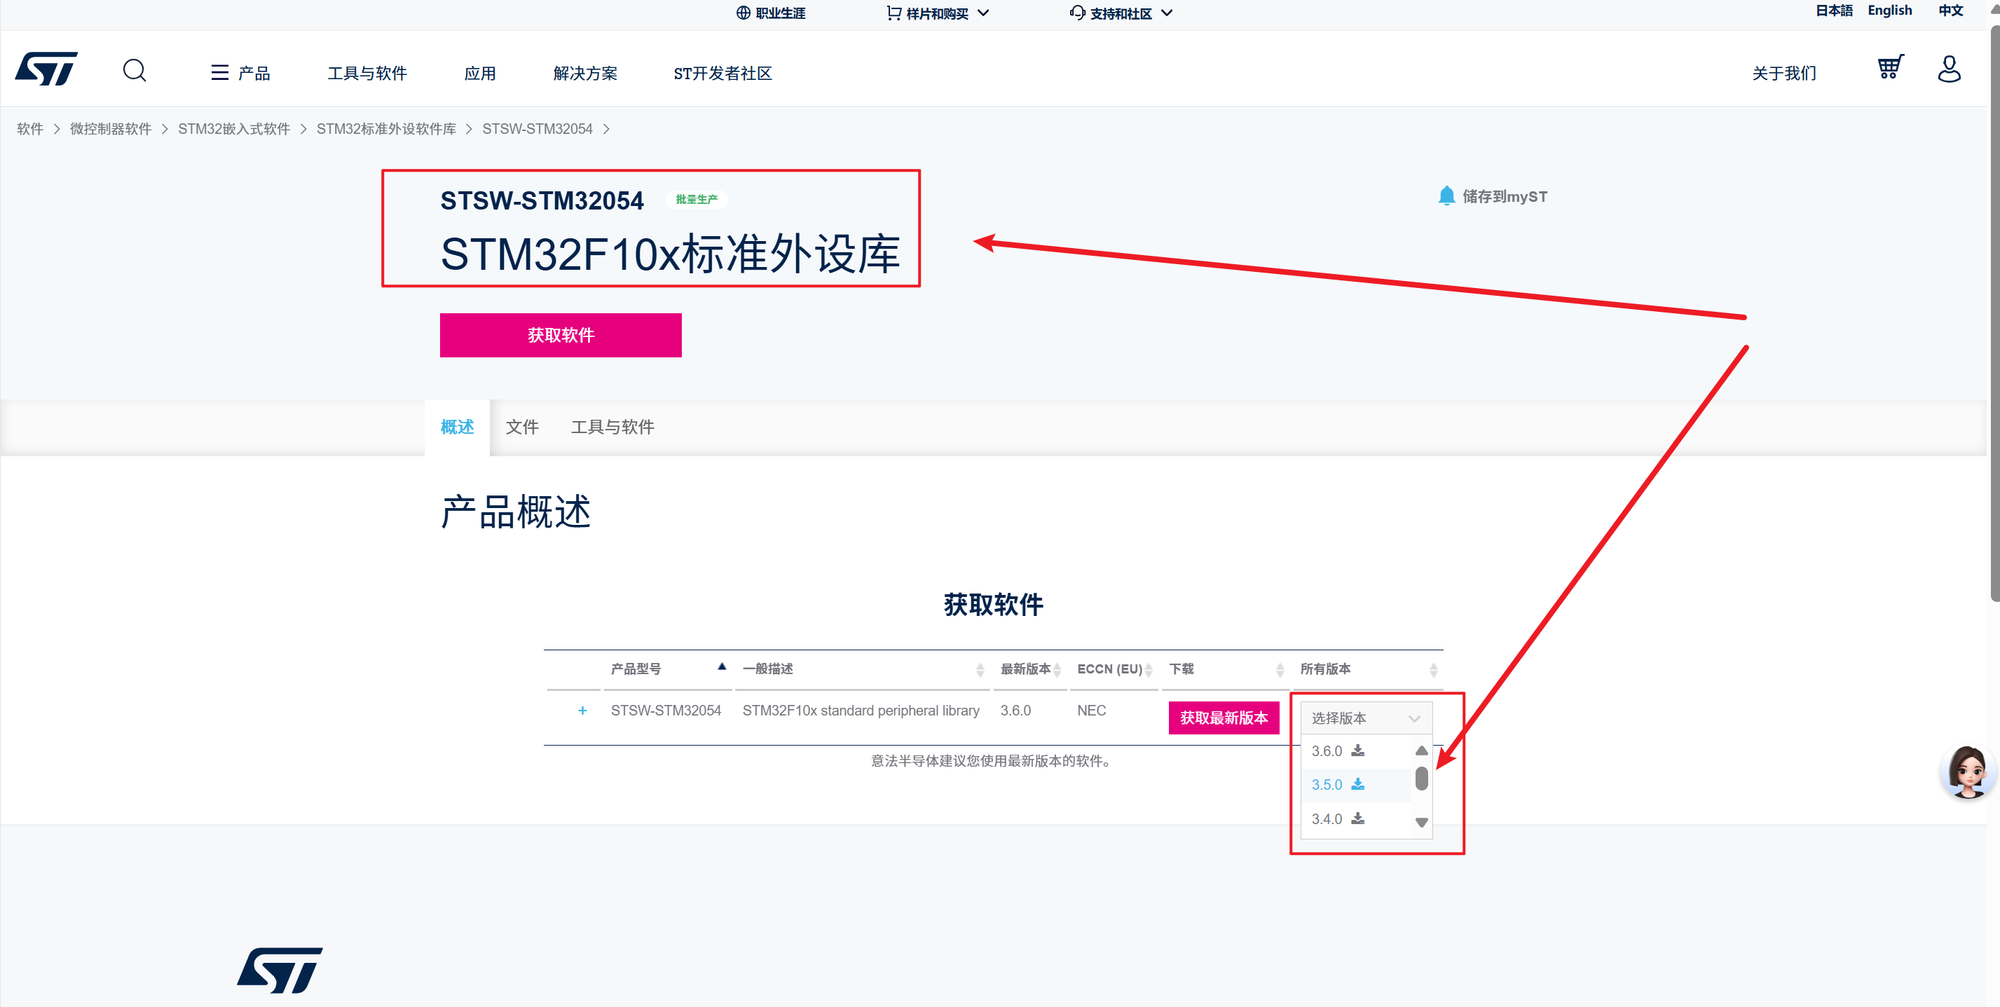Click the 批量生产 status badge

[697, 200]
